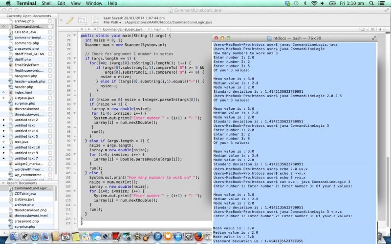
Task: Close test.java using its sidebar circle button
Action: (x=50, y=142)
